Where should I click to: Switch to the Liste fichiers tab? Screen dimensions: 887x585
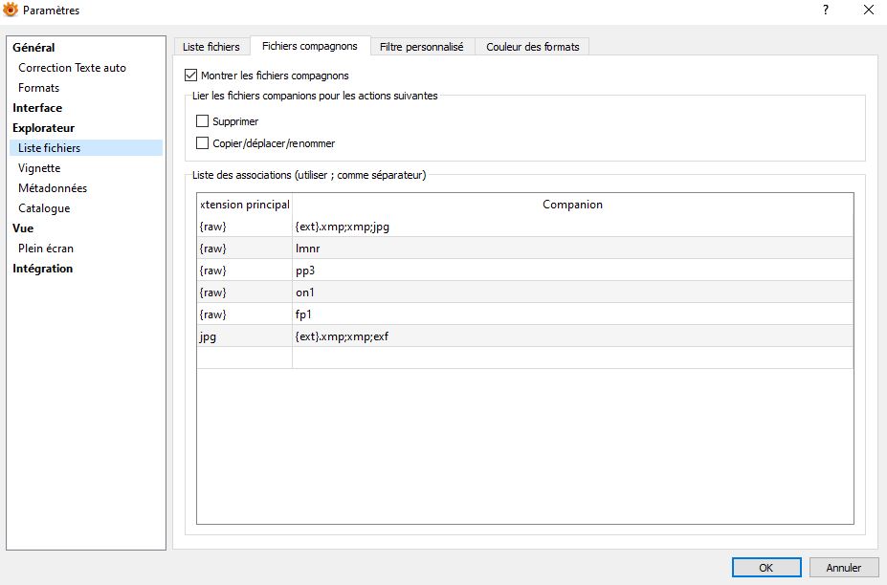(211, 46)
